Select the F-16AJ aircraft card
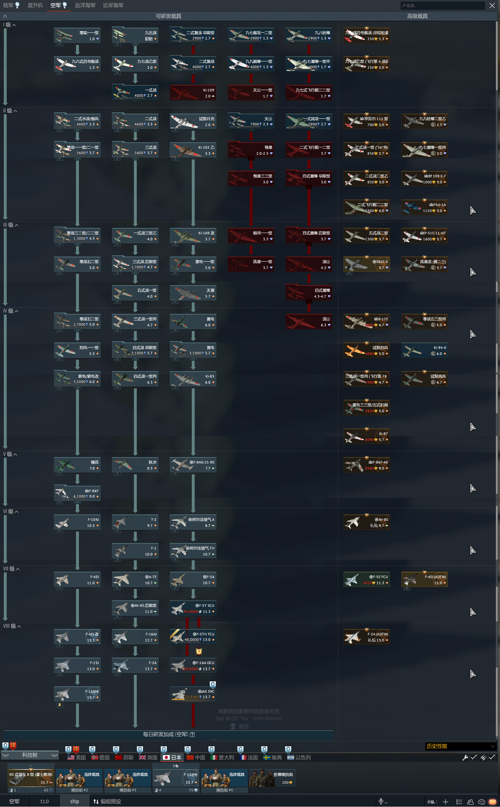This screenshot has width=500, height=807. coord(135,637)
